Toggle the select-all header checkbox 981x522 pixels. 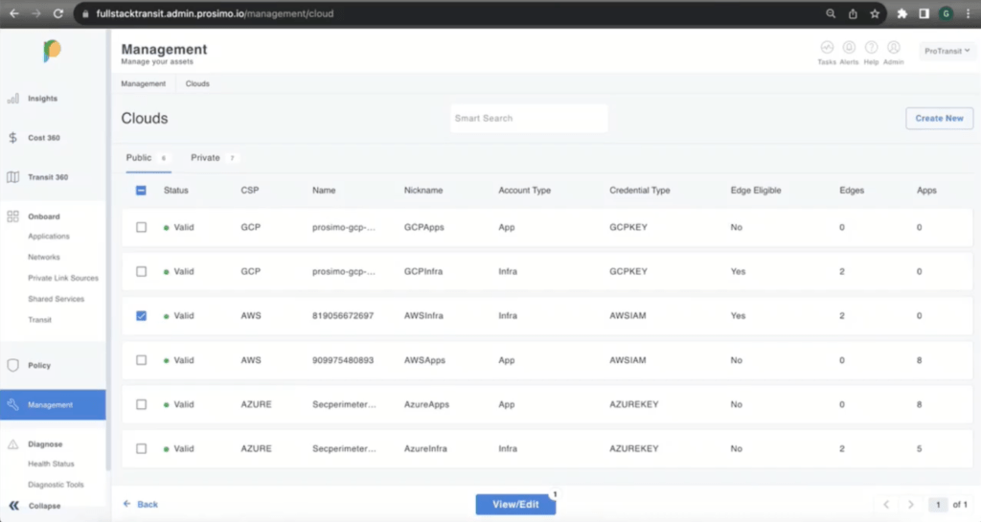142,191
